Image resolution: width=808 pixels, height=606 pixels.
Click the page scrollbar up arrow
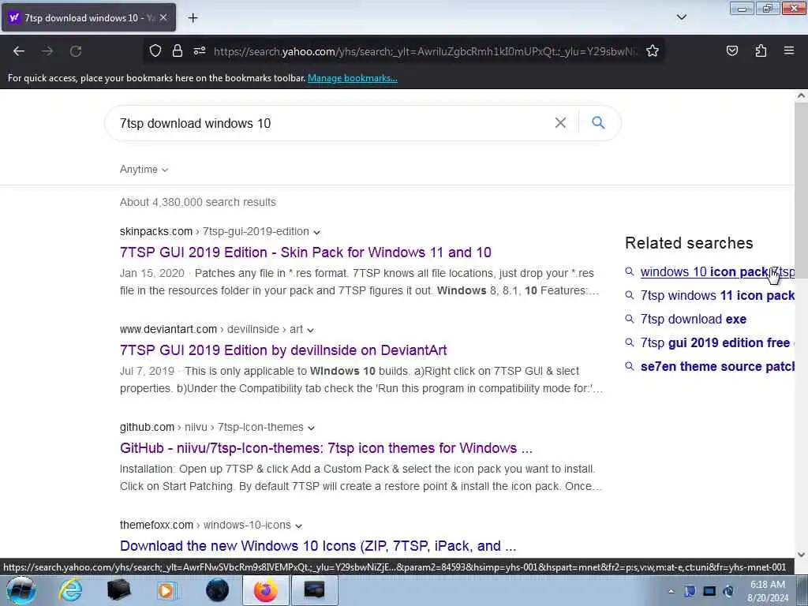(801, 95)
